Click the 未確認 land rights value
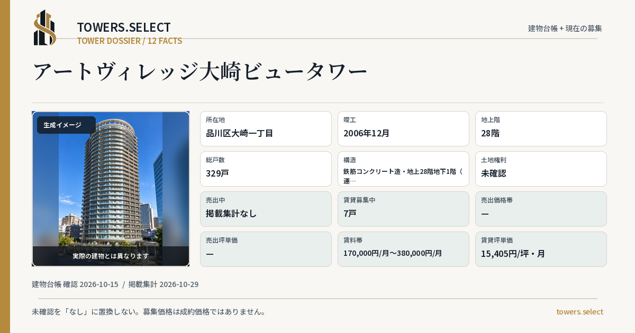Viewport: 635px width, 333px height. pyautogui.click(x=494, y=173)
